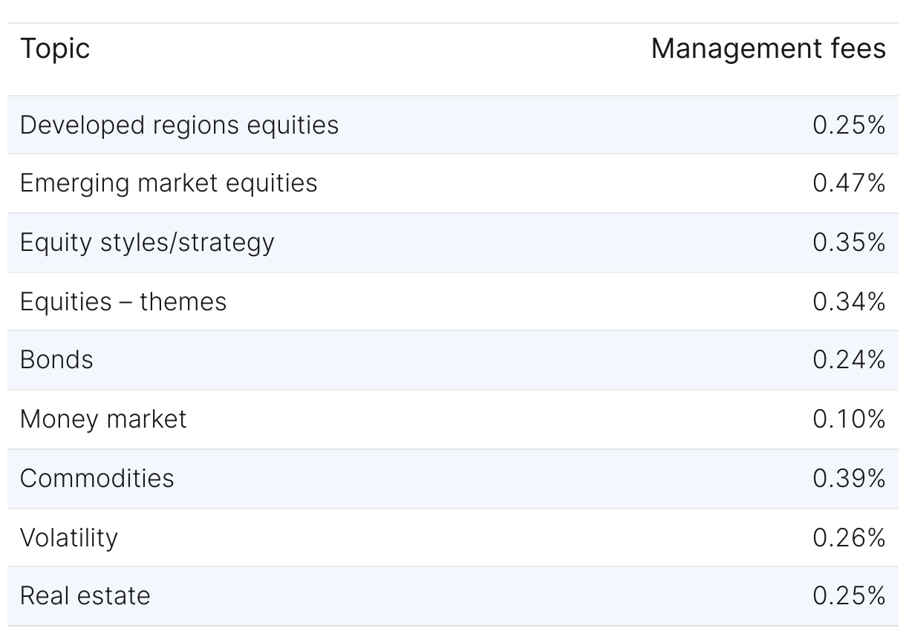This screenshot has height=634, width=906.
Task: Select the 0.26% volatility fee value
Action: click(x=849, y=537)
